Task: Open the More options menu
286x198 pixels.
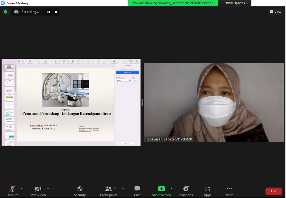Action: (x=230, y=191)
